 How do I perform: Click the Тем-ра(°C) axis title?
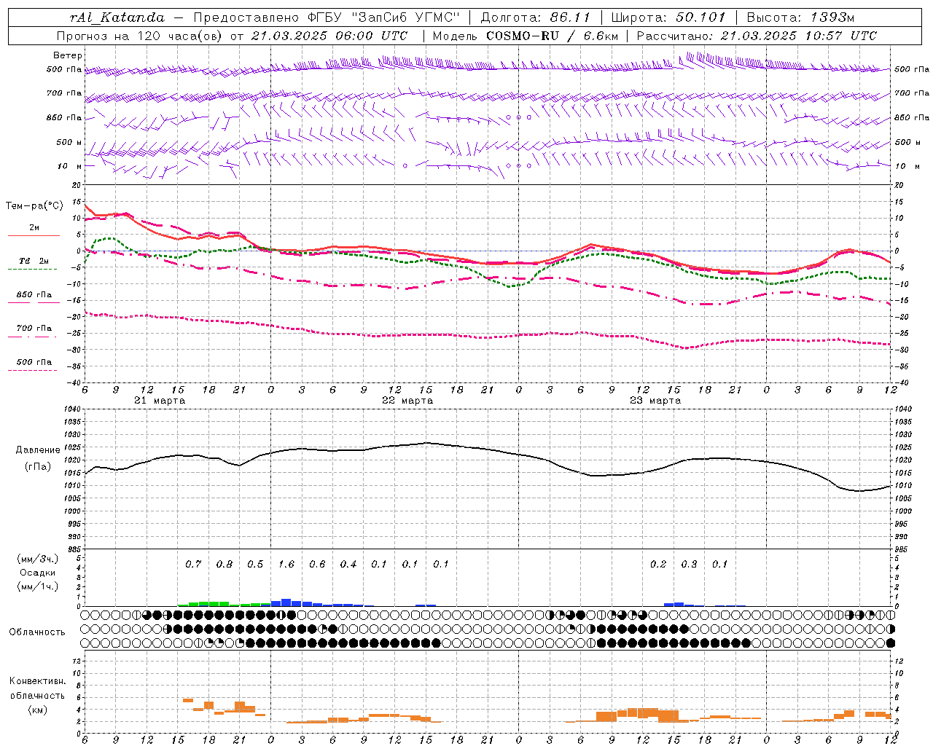click(34, 206)
